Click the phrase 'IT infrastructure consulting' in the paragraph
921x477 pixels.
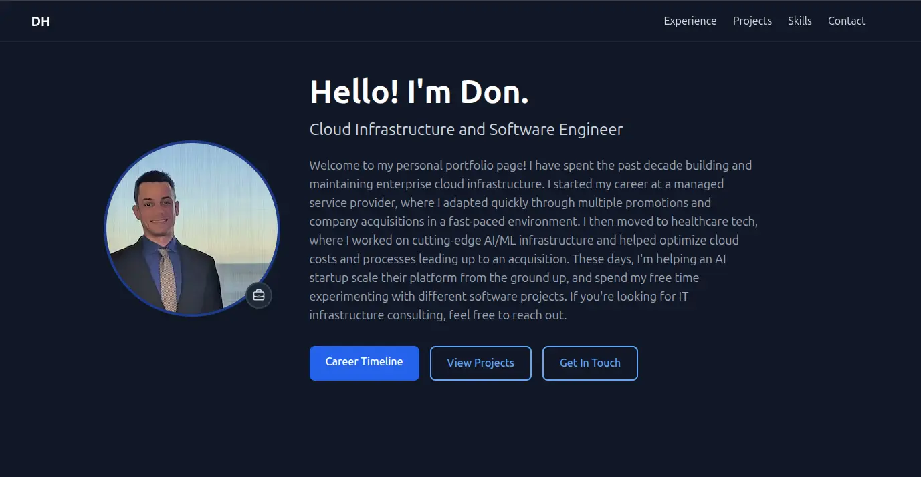coord(375,314)
